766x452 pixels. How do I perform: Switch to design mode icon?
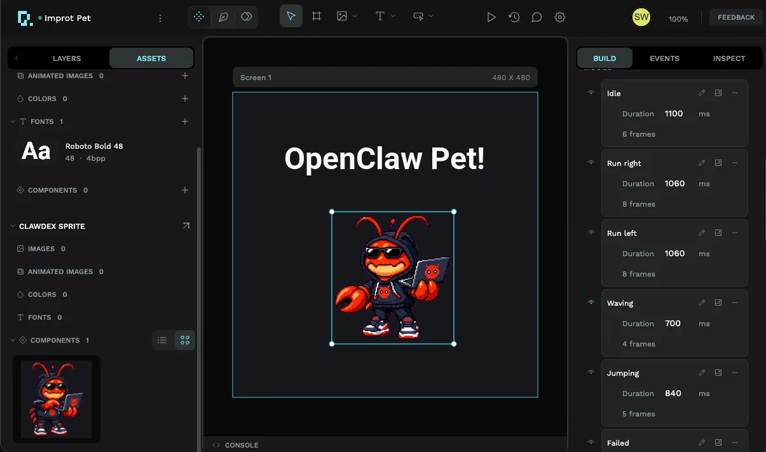pos(199,17)
